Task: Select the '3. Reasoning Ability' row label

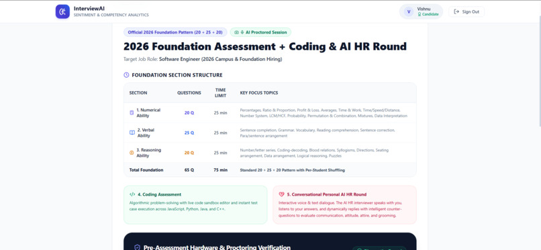Action: pyautogui.click(x=149, y=153)
